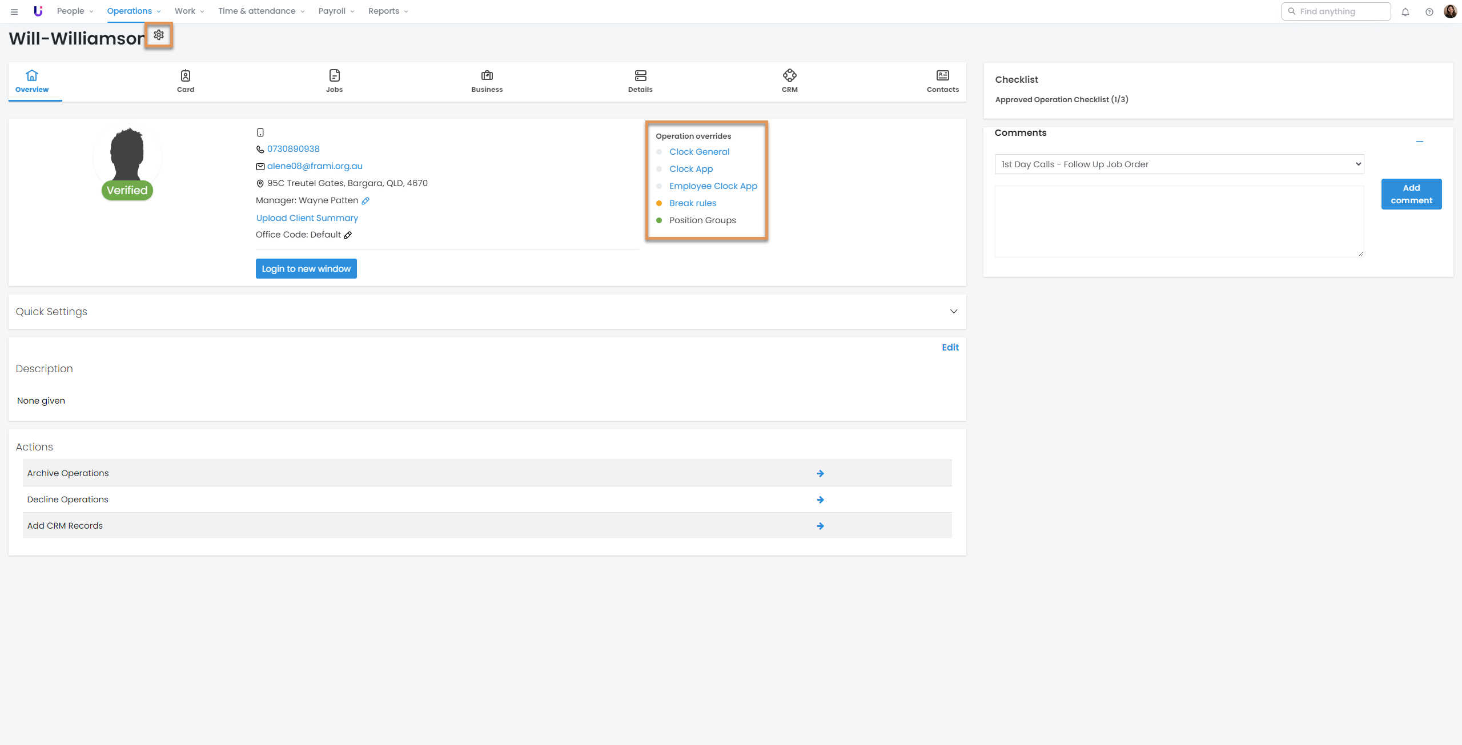The image size is (1462, 745).
Task: Open the notifications bell
Action: pos(1405,11)
